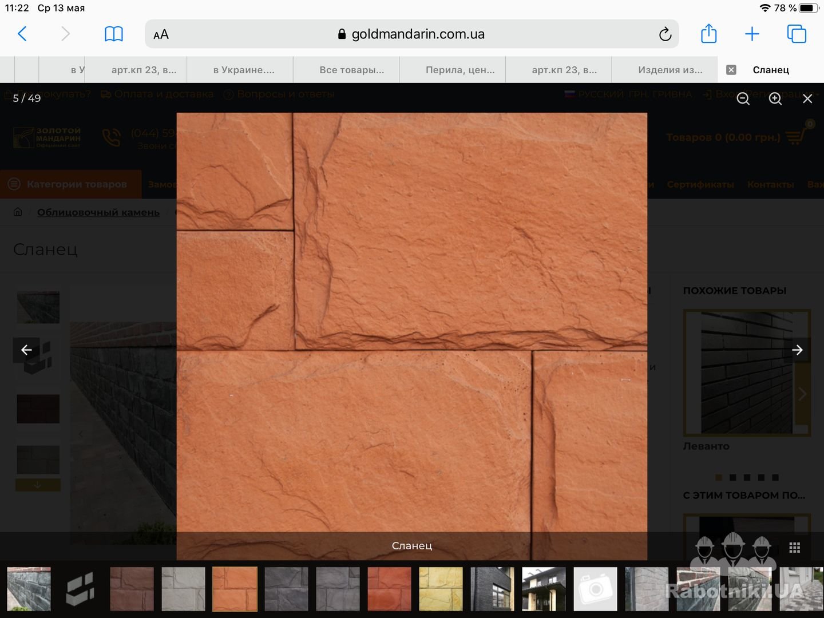Click the 'Сланец' image caption

click(412, 546)
